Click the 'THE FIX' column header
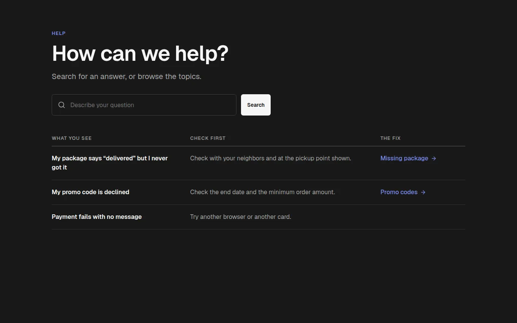The image size is (517, 323). [x=390, y=138]
